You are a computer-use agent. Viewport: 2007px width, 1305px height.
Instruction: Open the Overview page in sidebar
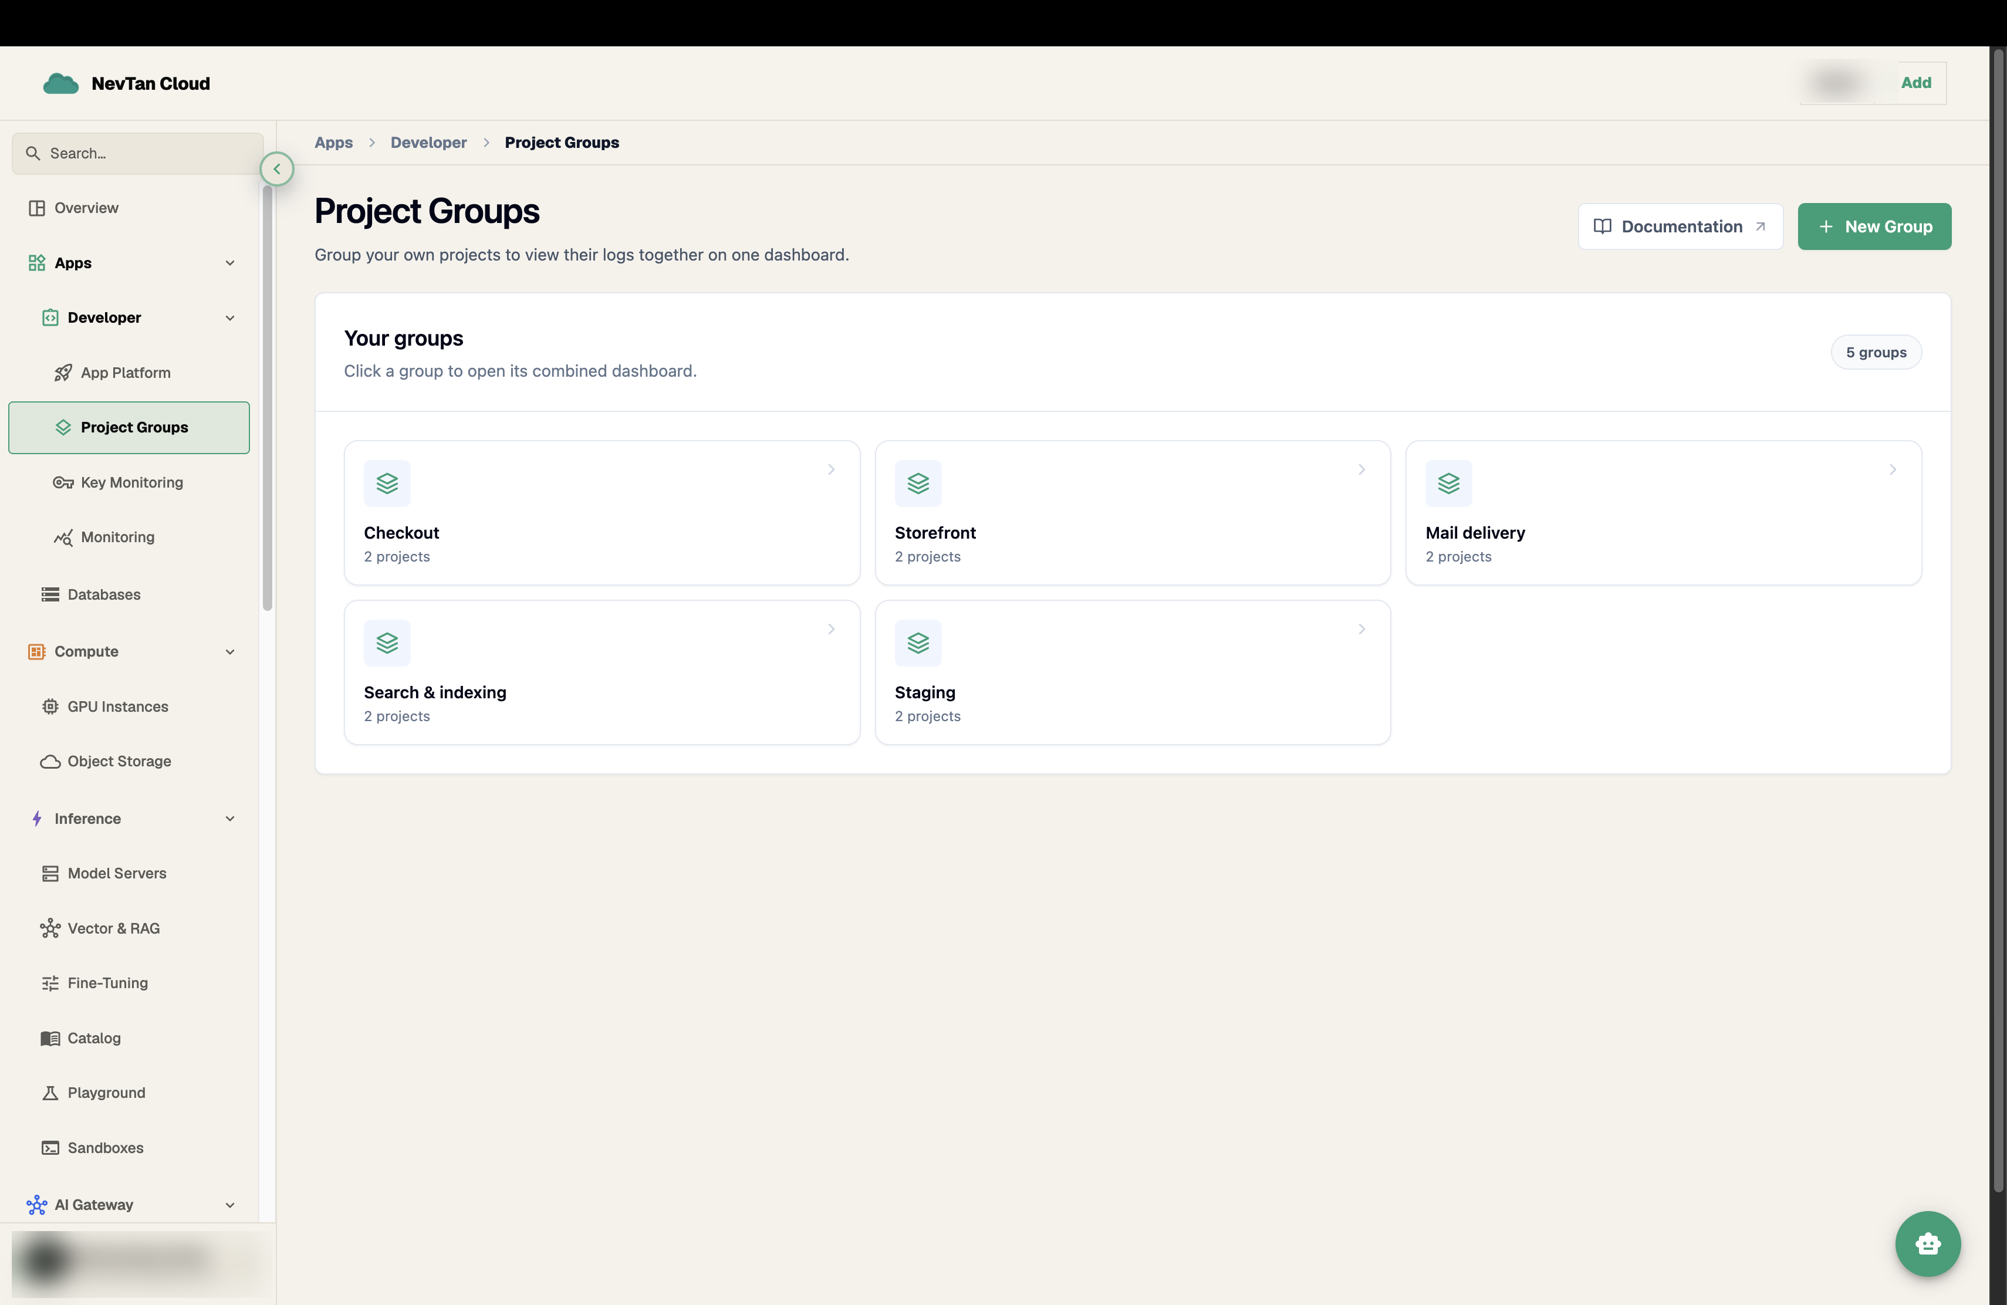coord(129,208)
